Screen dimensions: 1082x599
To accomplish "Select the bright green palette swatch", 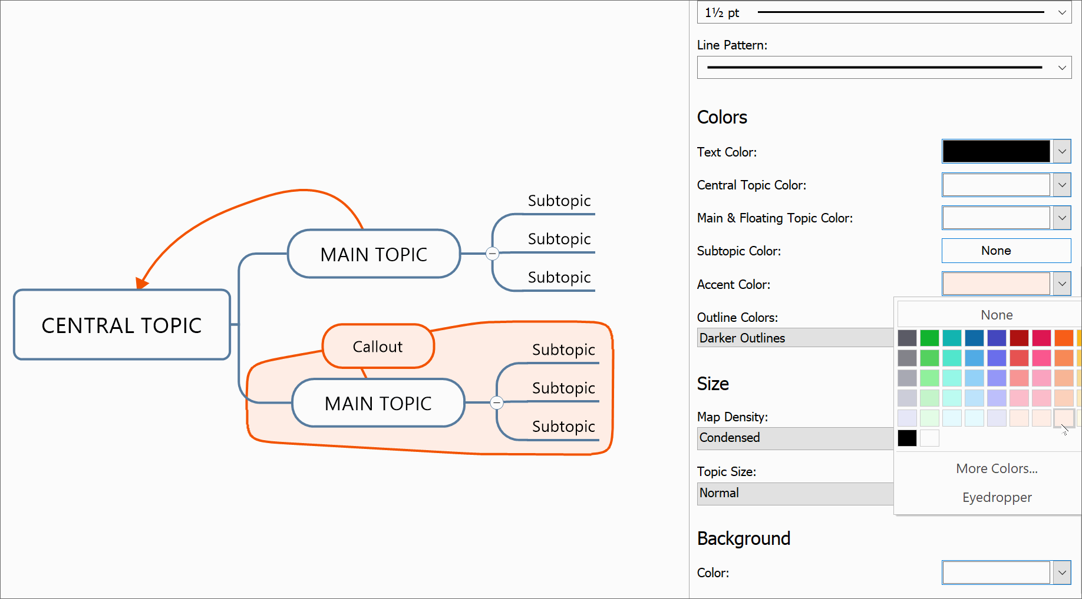I will coord(929,338).
